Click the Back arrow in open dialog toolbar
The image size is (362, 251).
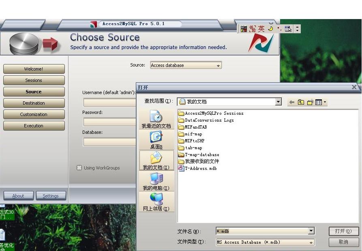292,102
